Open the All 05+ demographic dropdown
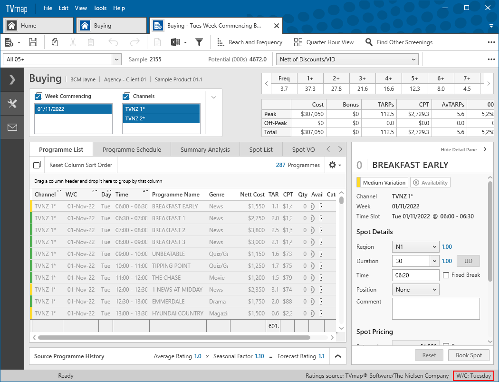This screenshot has width=499, height=382. (116, 59)
